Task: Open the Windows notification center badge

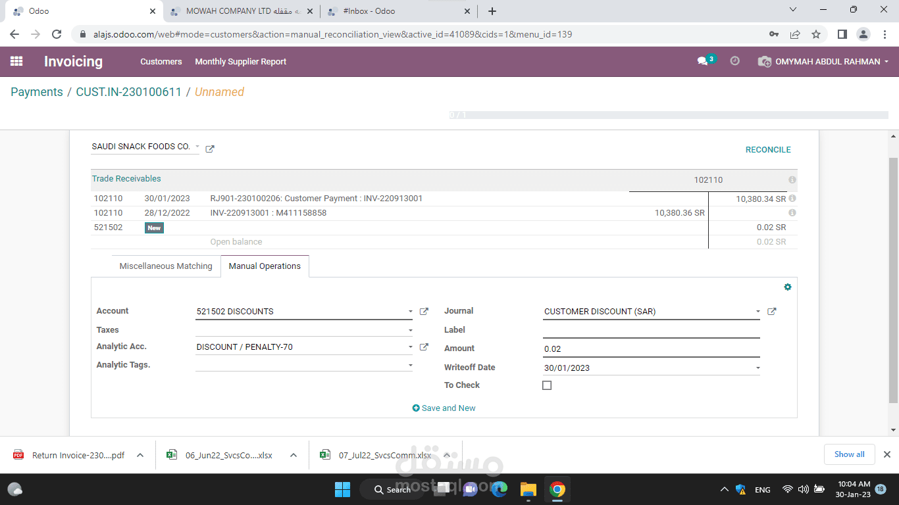Action: 881,489
